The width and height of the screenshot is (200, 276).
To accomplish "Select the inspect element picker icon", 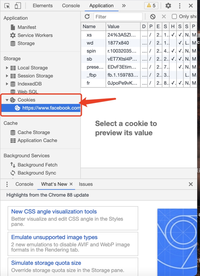I will [7, 6].
